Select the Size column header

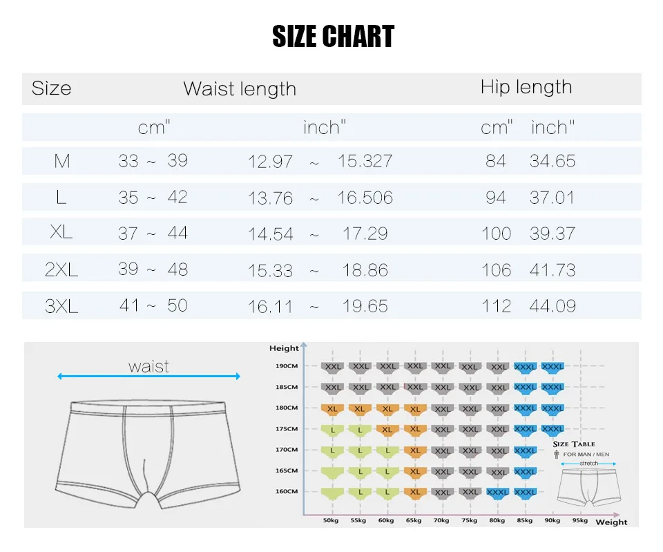click(51, 88)
